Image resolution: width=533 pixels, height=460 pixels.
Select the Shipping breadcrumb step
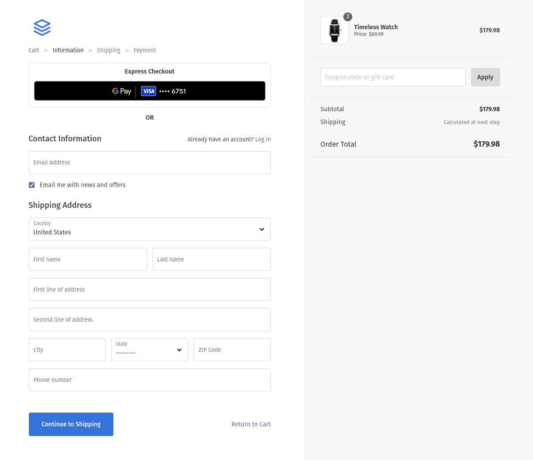pos(109,51)
